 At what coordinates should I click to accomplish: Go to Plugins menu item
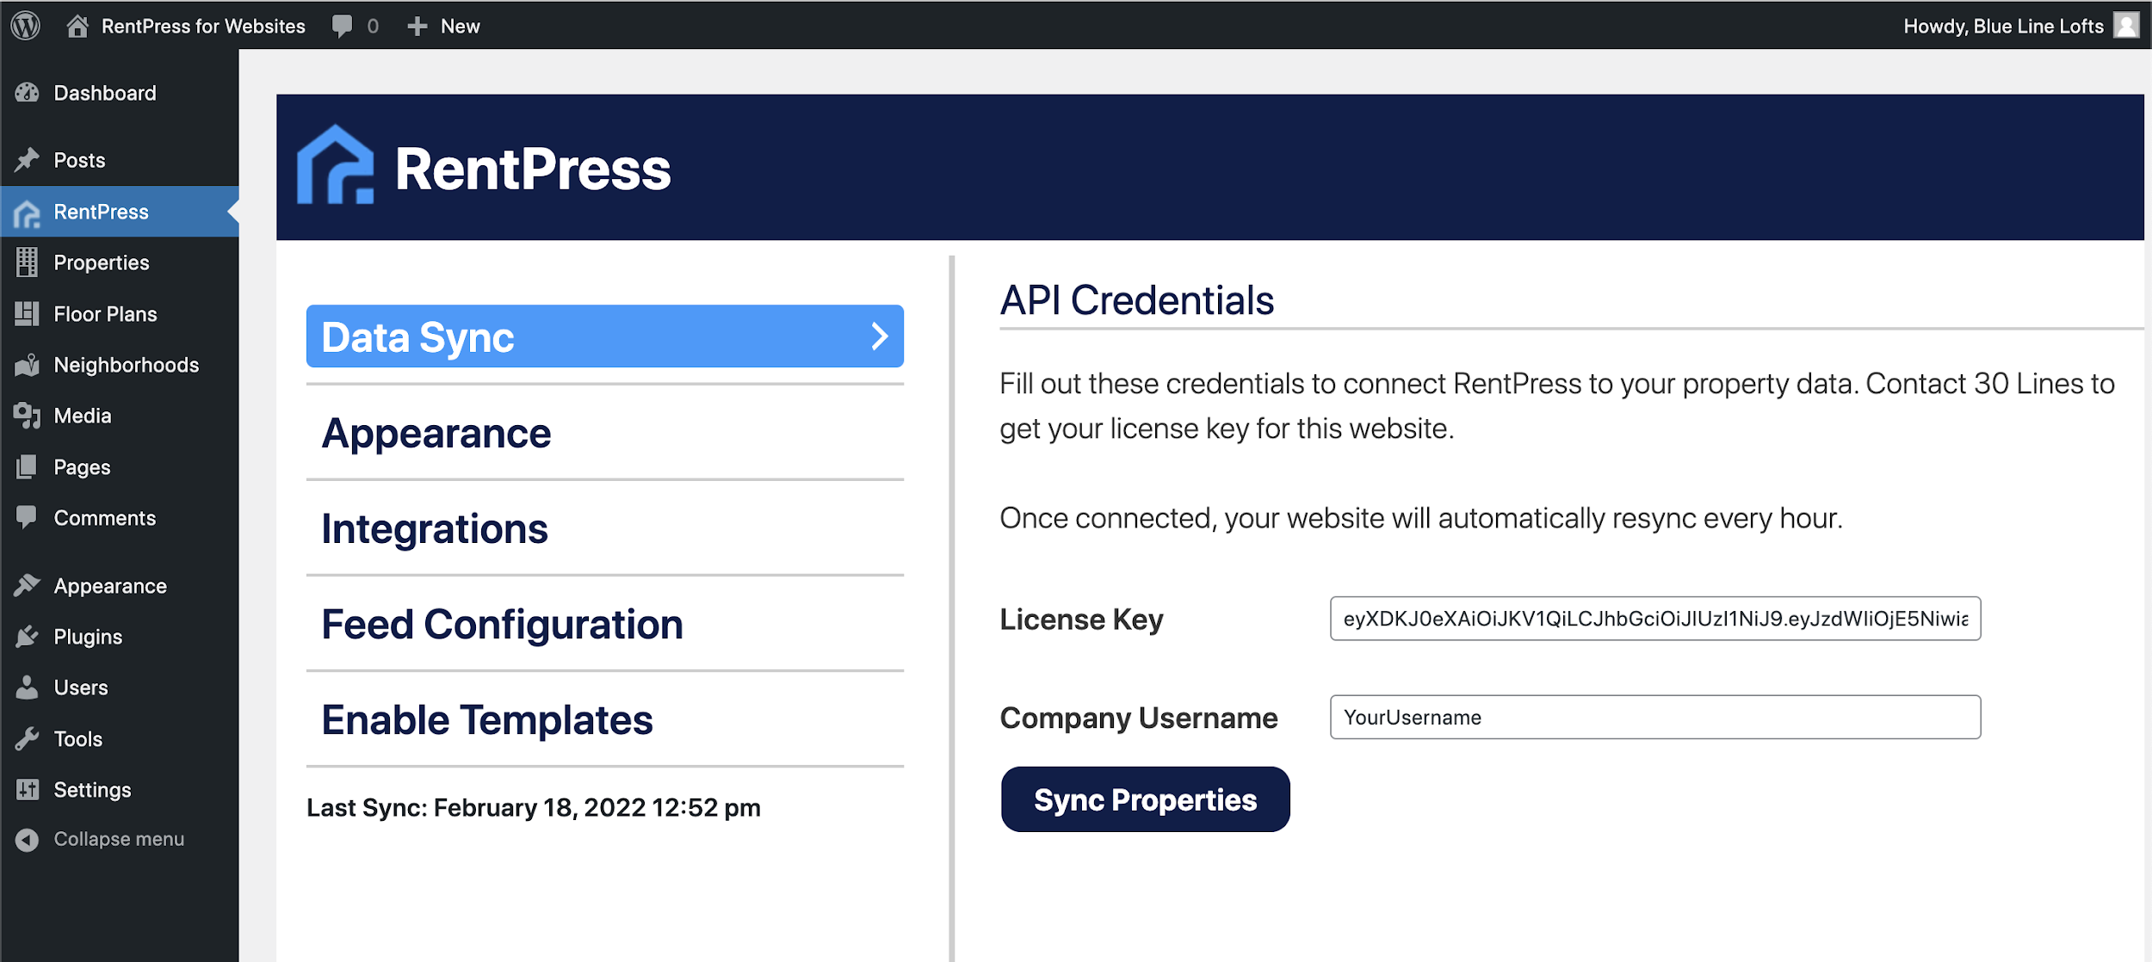pos(120,637)
